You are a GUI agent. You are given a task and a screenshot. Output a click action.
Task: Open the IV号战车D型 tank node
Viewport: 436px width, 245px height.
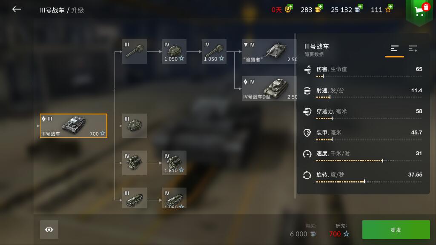point(269,88)
